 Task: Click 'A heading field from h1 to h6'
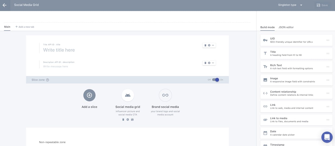coord(286,55)
